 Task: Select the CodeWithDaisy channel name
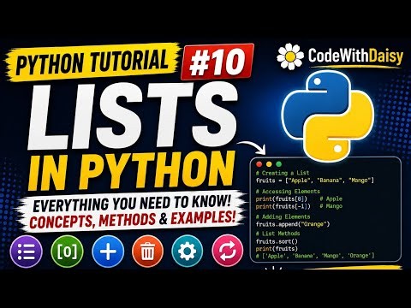[355, 56]
